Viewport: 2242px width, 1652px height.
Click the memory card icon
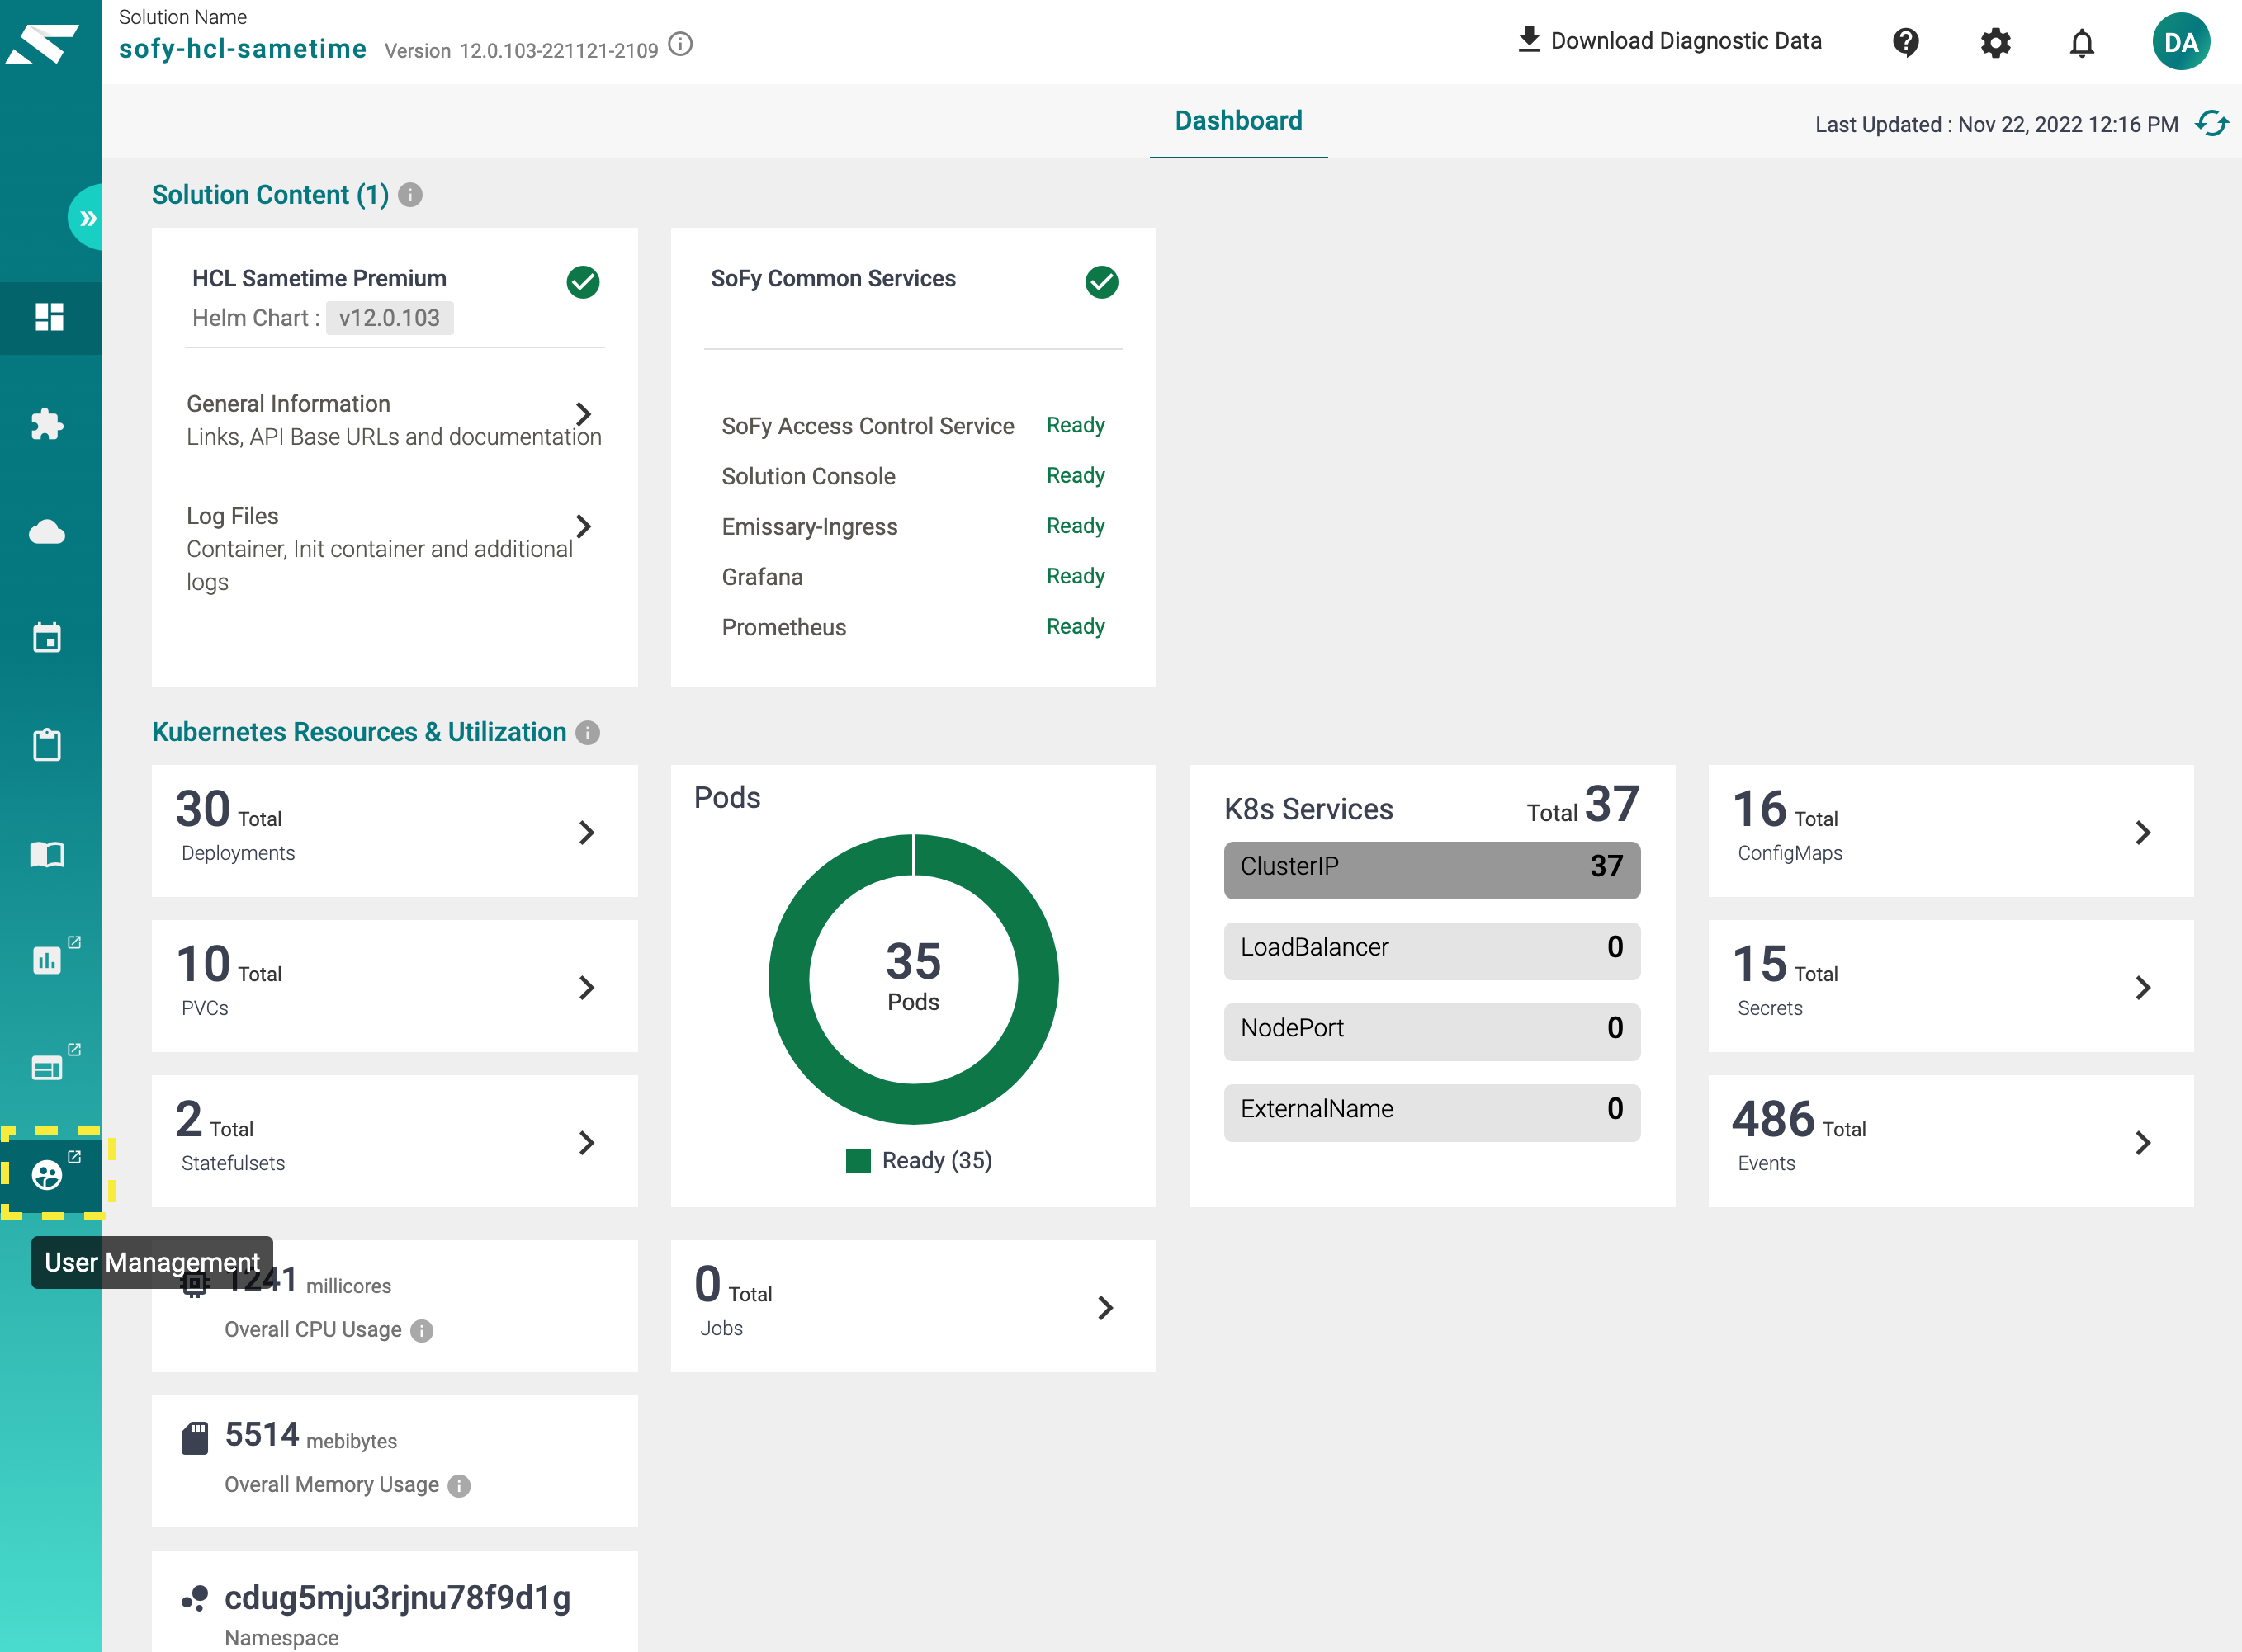(195, 1437)
